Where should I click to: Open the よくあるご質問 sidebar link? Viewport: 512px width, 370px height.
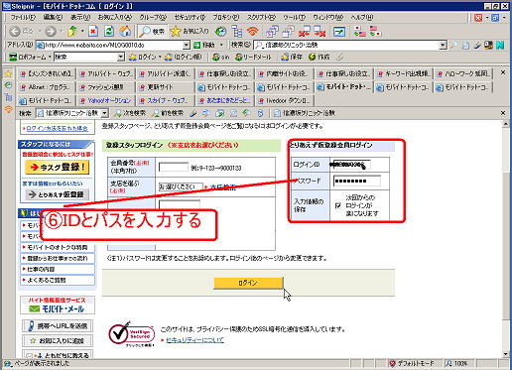[58, 280]
